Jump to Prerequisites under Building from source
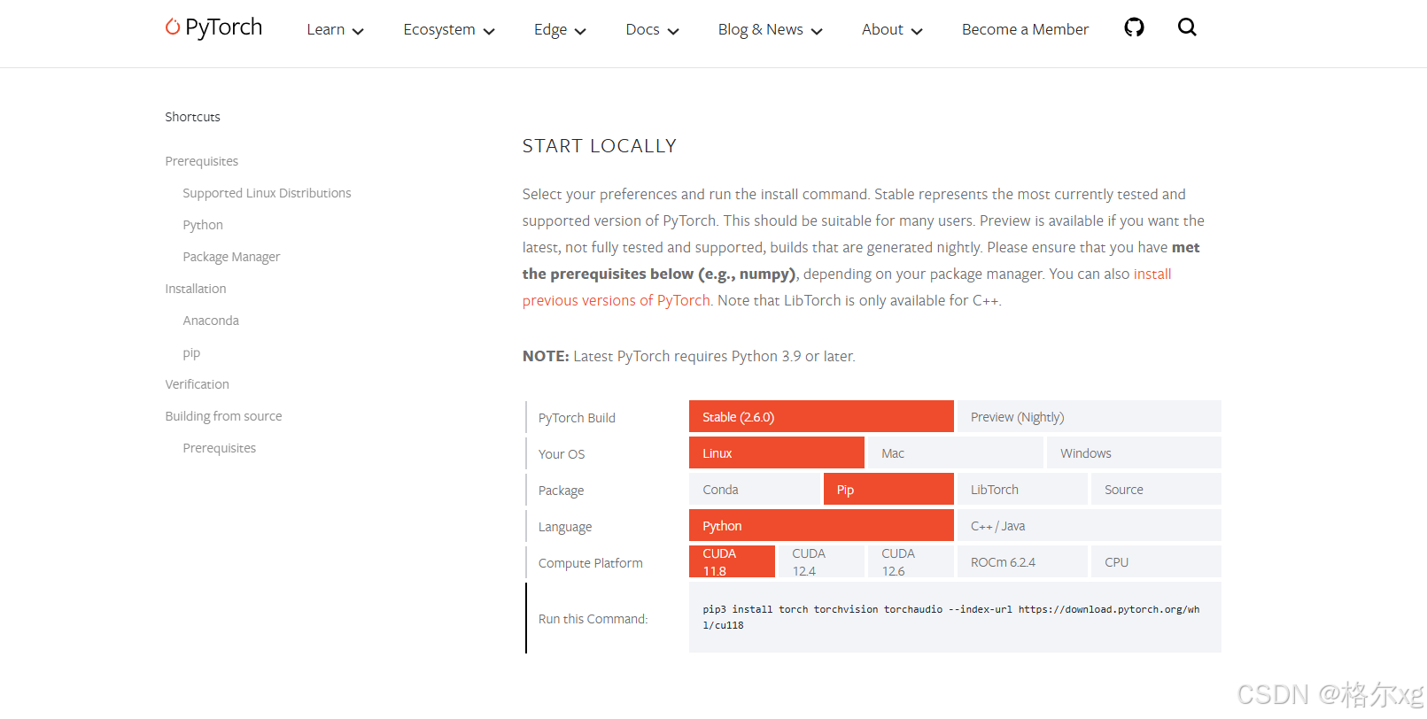The image size is (1427, 719). (x=219, y=448)
